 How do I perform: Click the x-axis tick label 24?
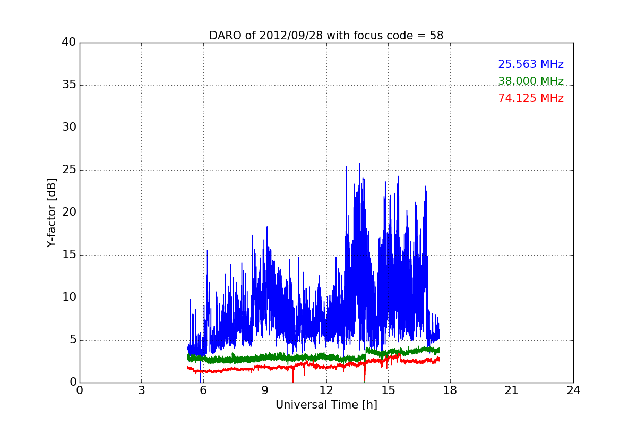point(573,390)
